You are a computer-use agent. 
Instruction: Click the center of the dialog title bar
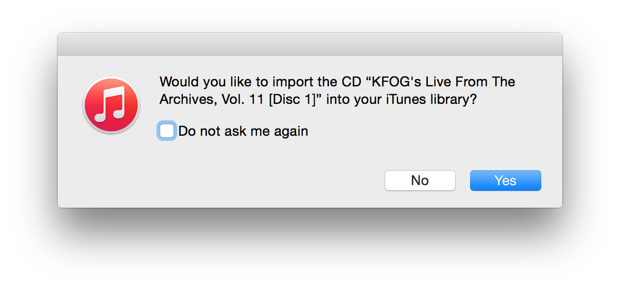[x=310, y=44]
